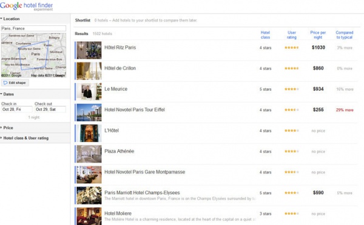
Task: Click no price text for Plaza Athénée
Action: click(318, 152)
